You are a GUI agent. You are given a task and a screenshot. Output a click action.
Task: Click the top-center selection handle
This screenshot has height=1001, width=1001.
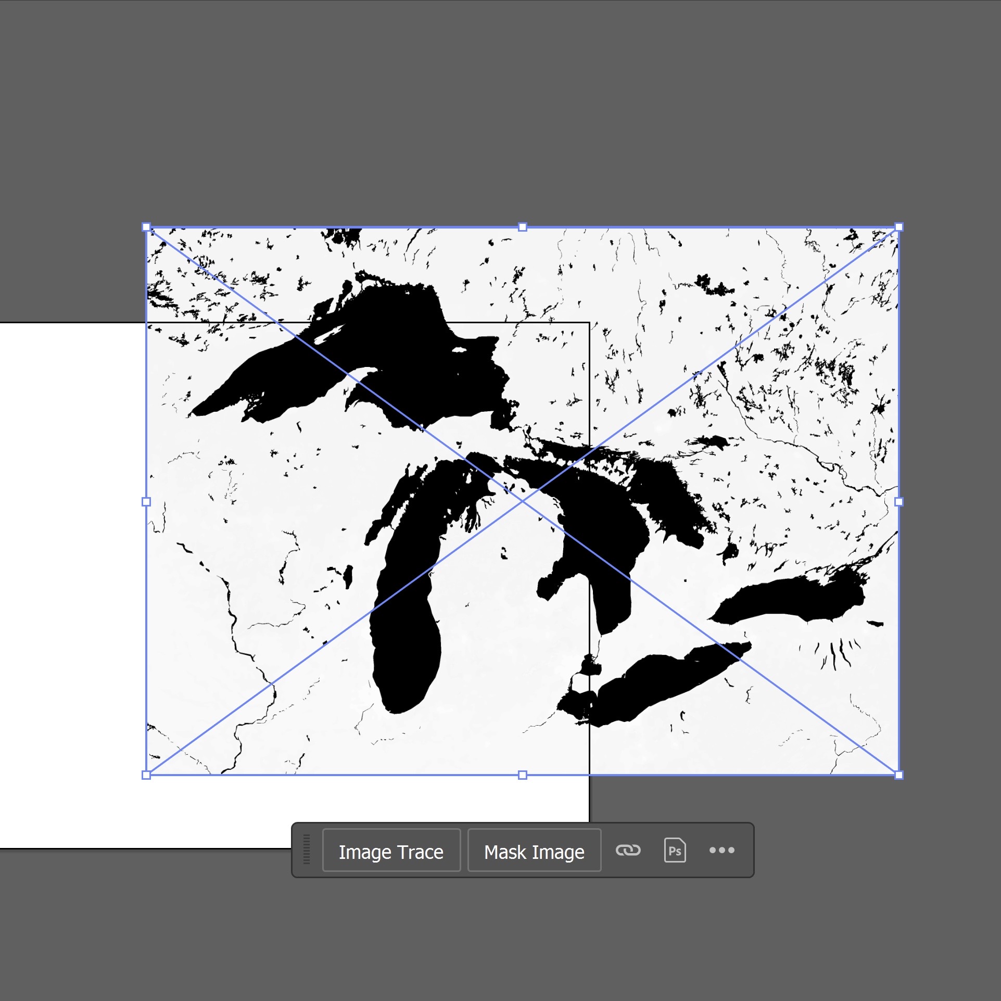point(522,226)
